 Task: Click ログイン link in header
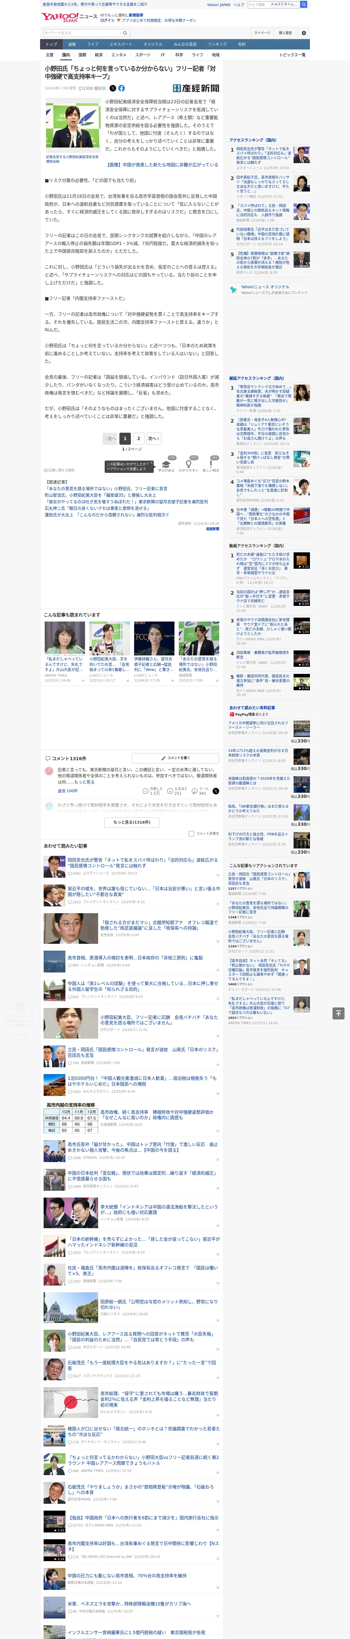tap(107, 20)
